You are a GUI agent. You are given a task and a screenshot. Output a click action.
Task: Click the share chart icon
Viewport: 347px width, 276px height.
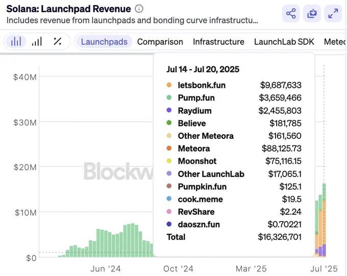(291, 13)
